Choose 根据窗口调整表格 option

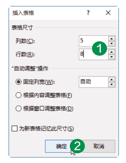(18, 108)
